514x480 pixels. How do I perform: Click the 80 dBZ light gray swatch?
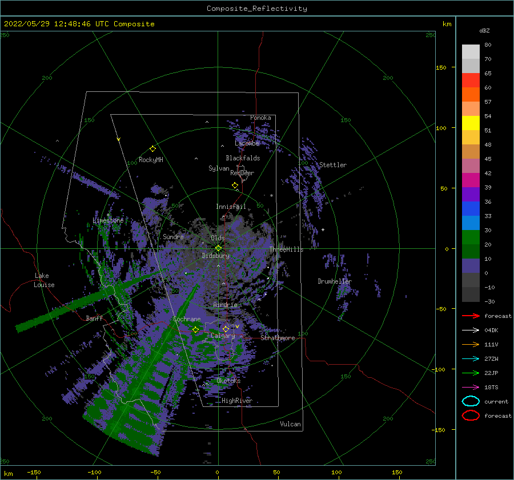[471, 52]
